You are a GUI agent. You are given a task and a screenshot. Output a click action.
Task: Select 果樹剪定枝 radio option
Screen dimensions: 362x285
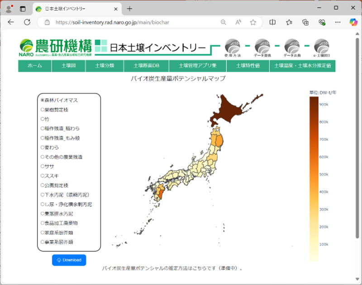pyautogui.click(x=42, y=110)
